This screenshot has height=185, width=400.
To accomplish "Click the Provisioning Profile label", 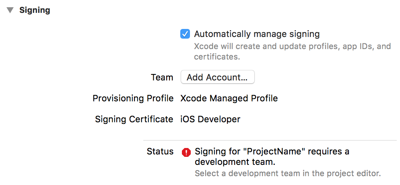I will pyautogui.click(x=133, y=99).
